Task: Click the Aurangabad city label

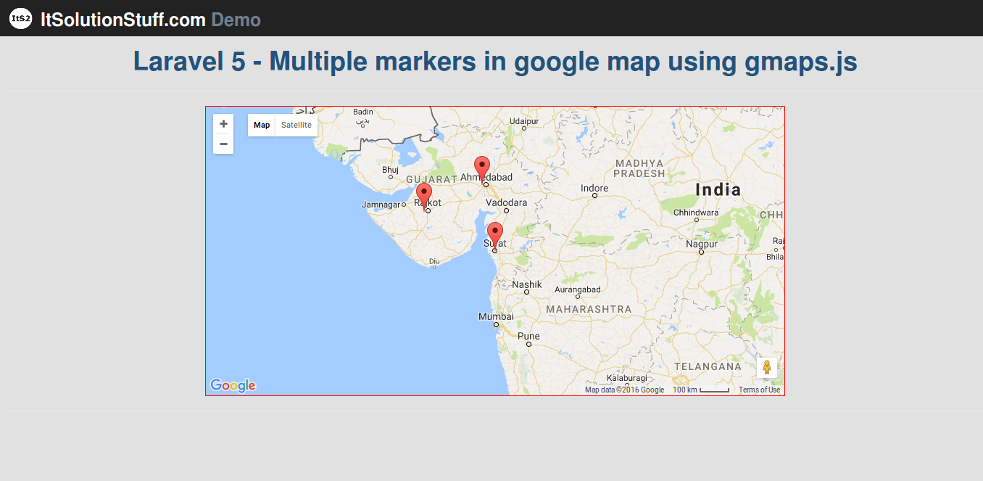Action: 578,289
